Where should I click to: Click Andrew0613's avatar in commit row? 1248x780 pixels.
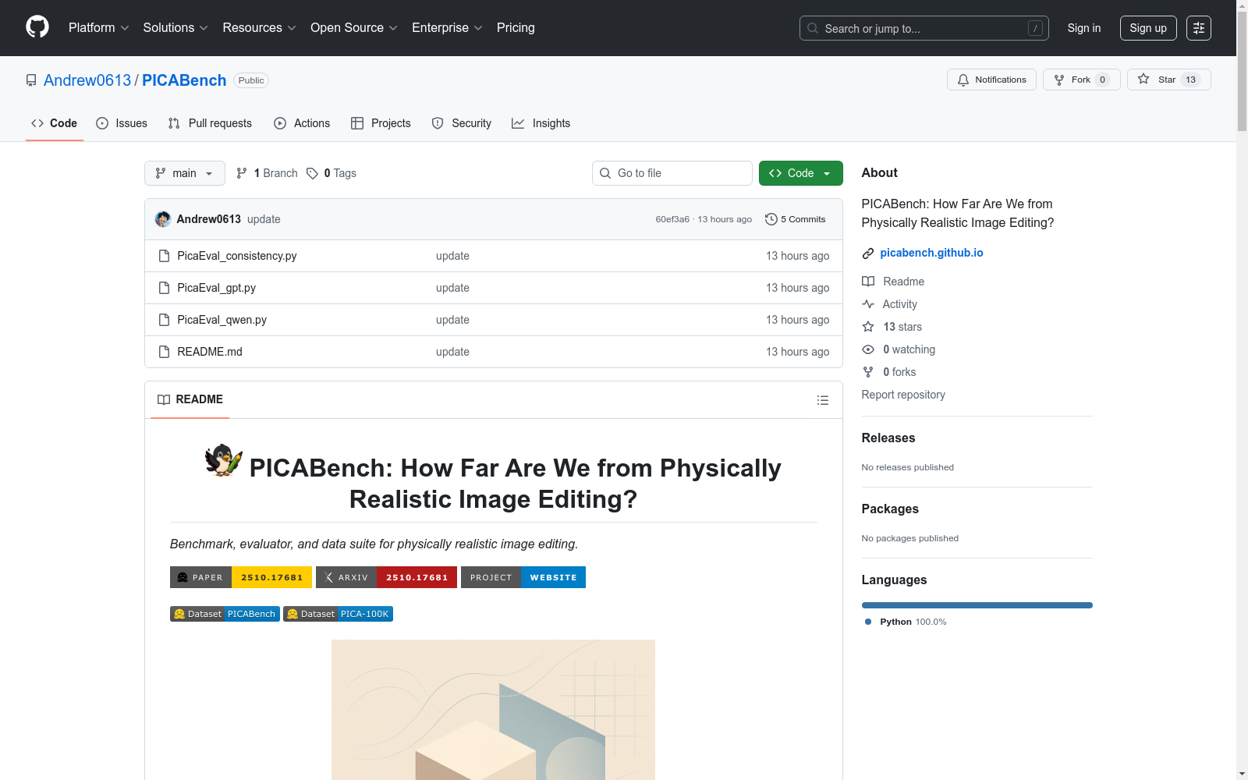click(163, 219)
